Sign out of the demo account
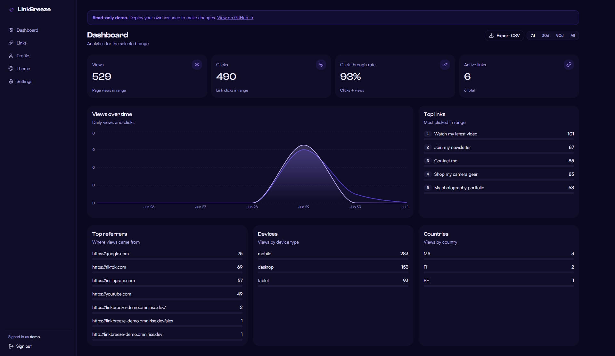Image resolution: width=615 pixels, height=356 pixels. click(20, 346)
